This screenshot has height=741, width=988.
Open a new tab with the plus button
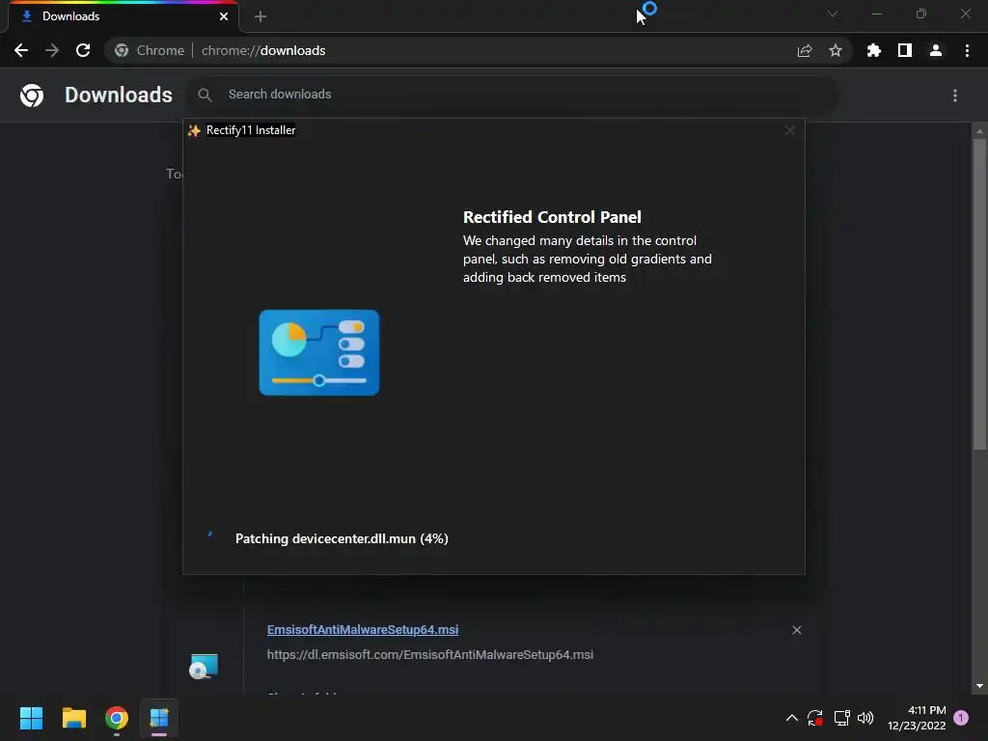[261, 16]
